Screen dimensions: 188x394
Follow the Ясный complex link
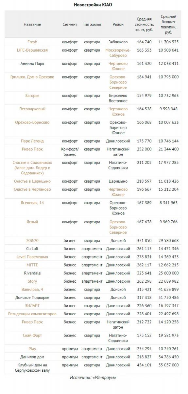(32, 222)
